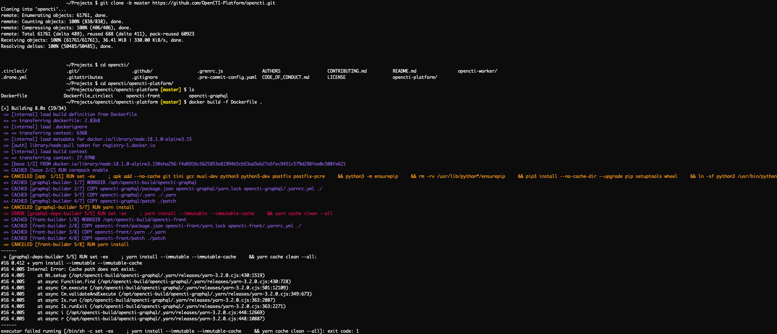Select the .circleci/ directory name
Screen dimensions: 777x334
[14, 71]
